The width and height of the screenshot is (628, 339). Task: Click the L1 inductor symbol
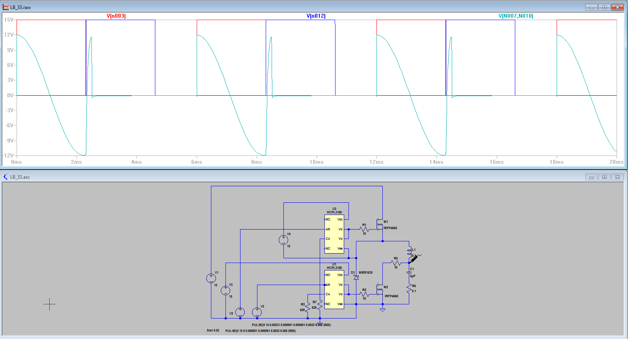click(409, 250)
